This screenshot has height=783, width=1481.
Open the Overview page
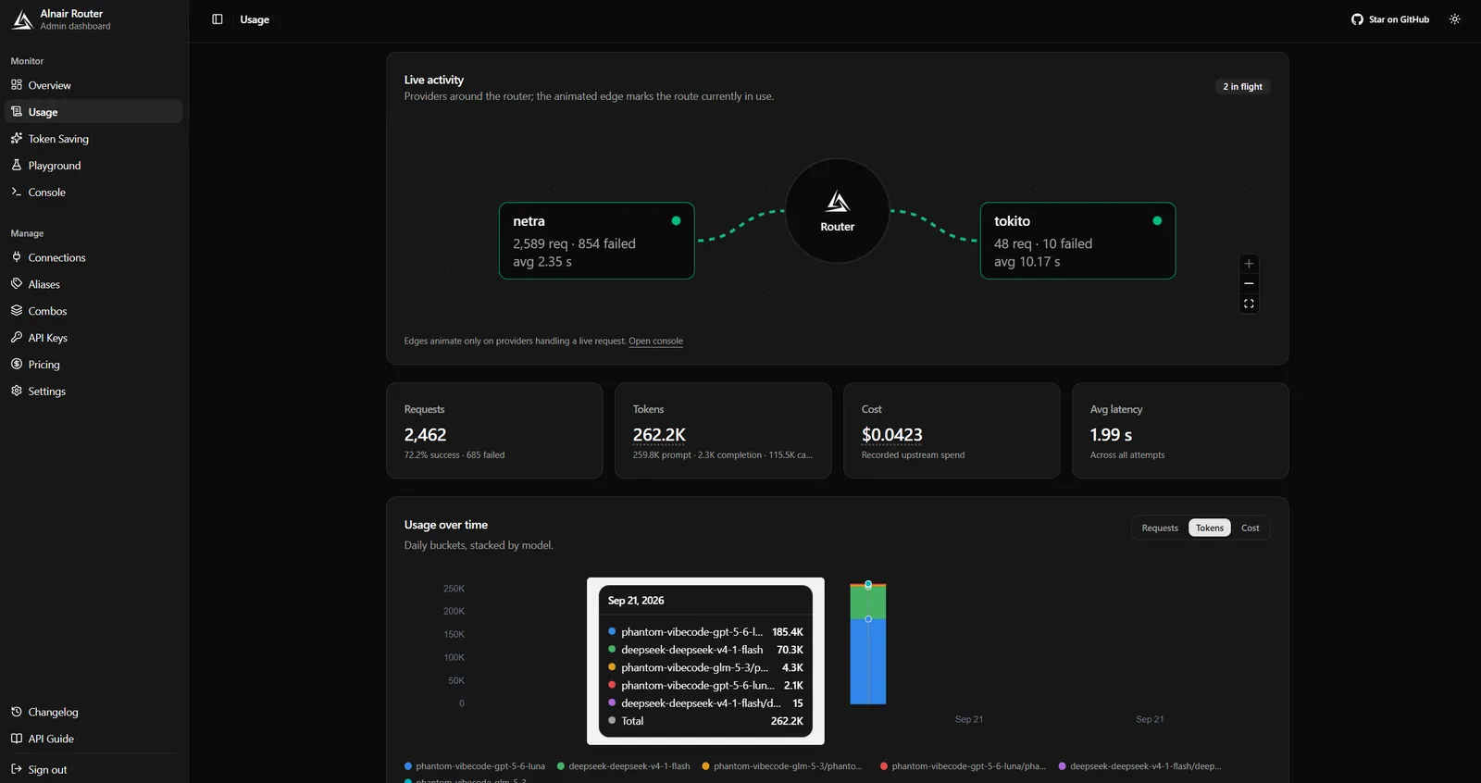point(93,85)
